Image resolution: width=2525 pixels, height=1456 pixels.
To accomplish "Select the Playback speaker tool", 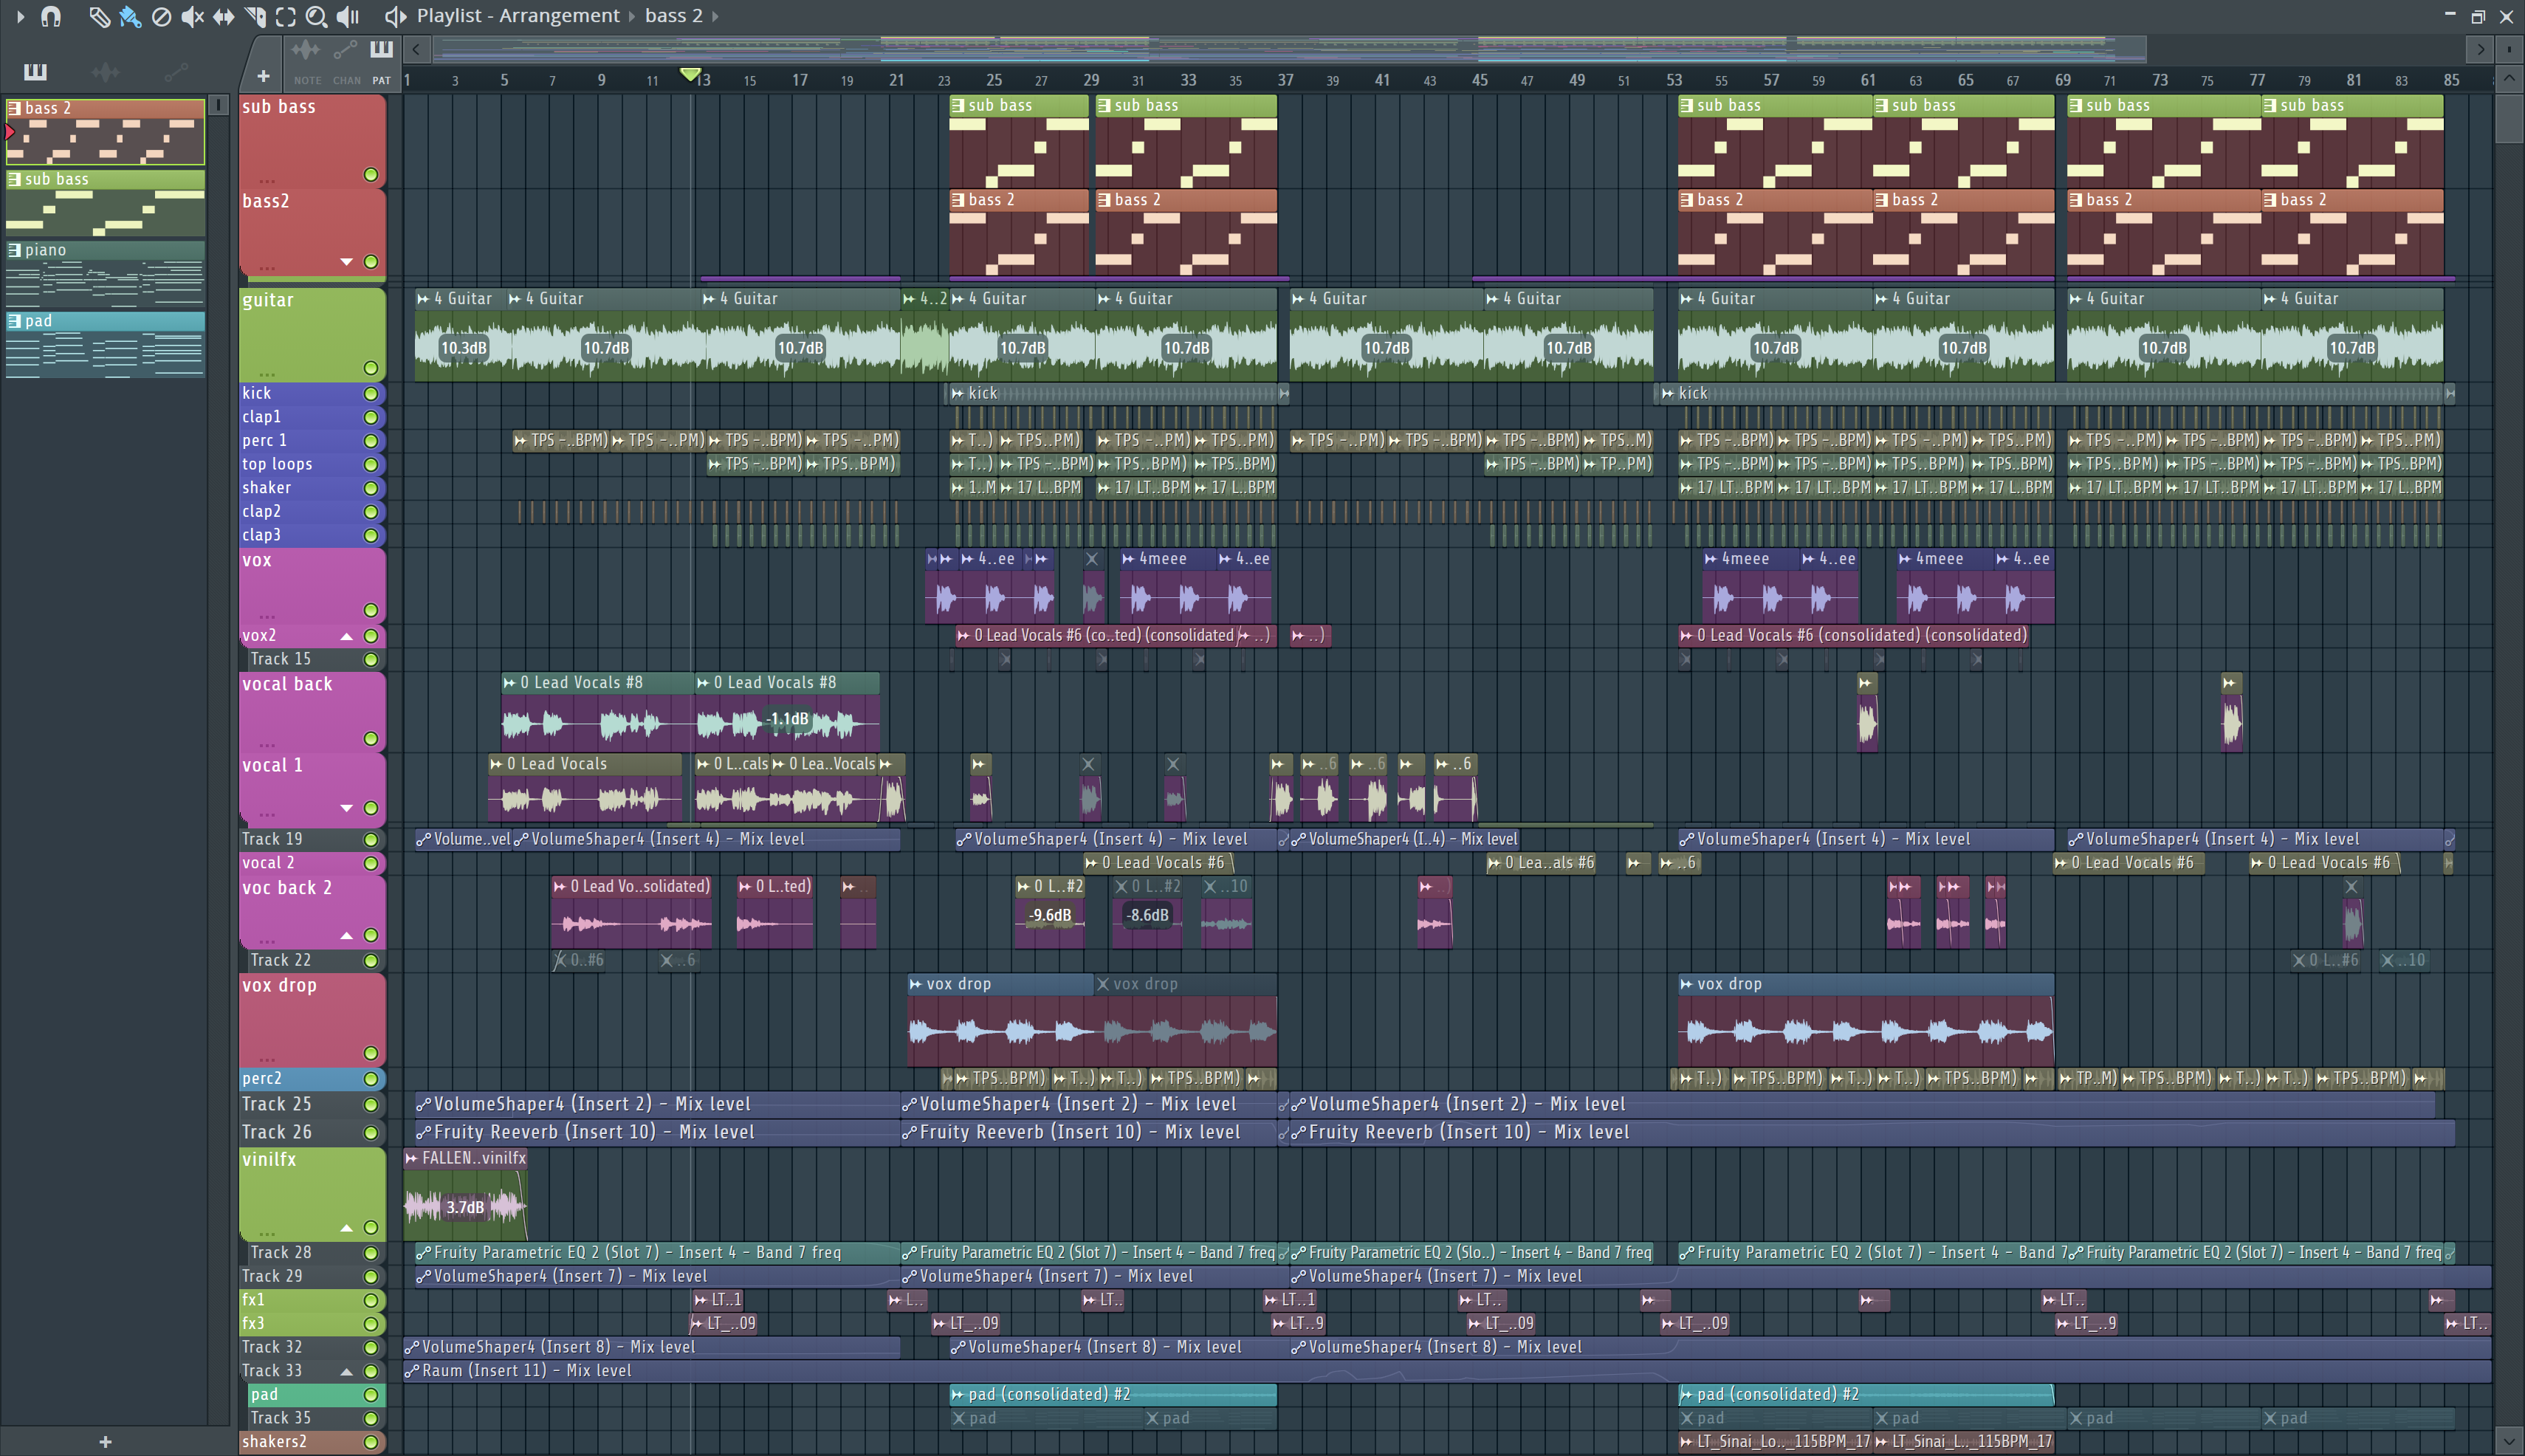I will pos(348,16).
